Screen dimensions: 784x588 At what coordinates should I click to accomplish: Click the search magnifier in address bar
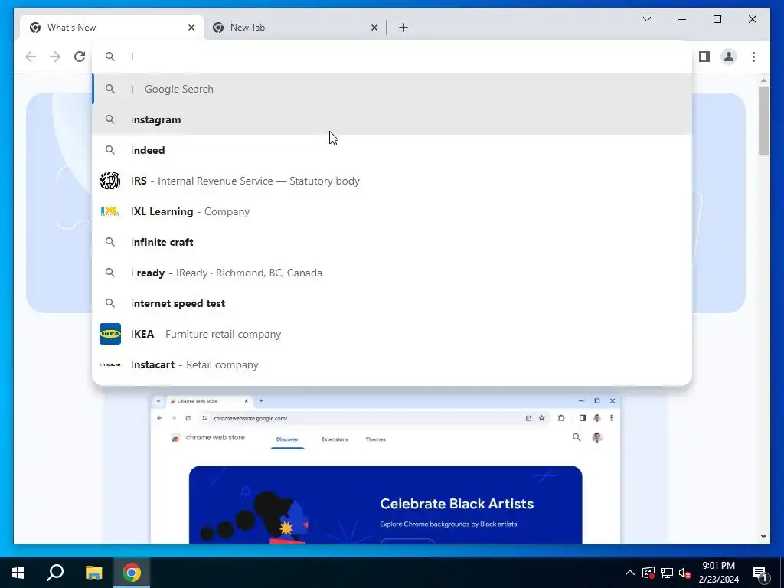(x=110, y=57)
